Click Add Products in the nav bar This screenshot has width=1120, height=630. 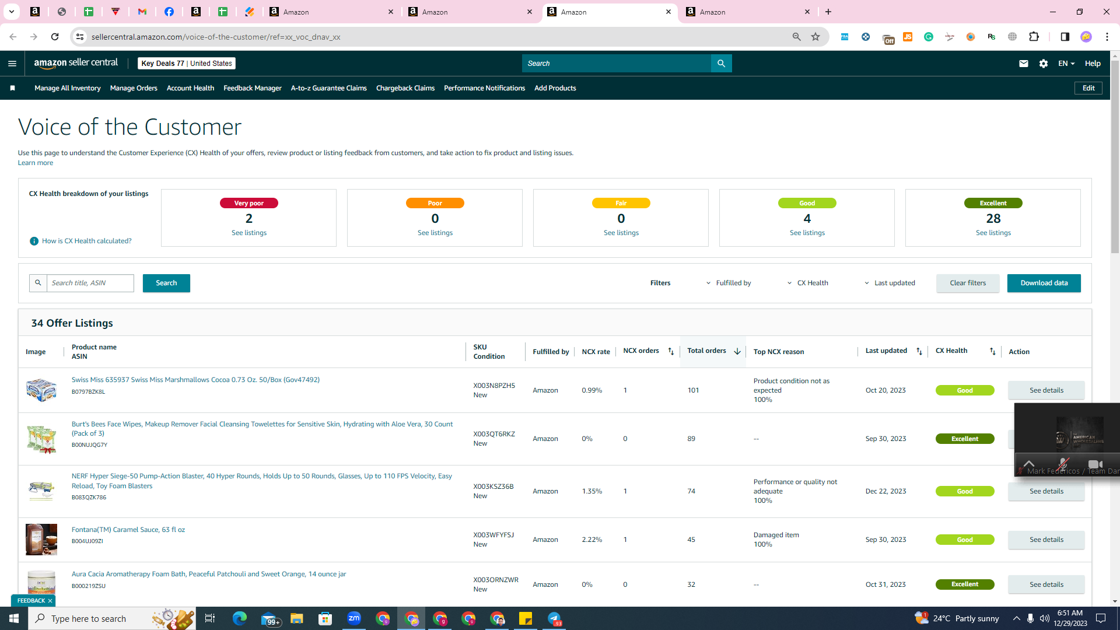click(x=555, y=88)
